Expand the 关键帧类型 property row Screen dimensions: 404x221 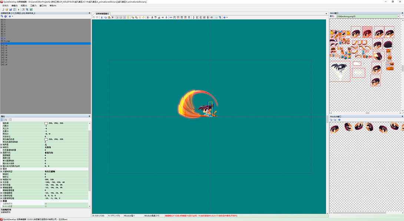pos(1,171)
